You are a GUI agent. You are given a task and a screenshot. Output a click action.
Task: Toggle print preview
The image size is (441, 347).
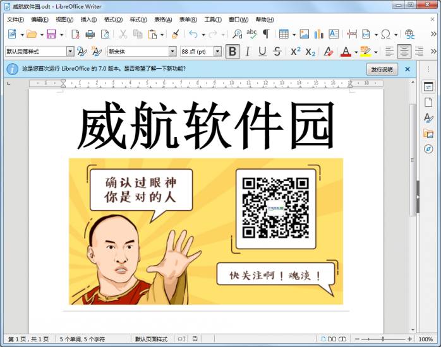click(105, 34)
